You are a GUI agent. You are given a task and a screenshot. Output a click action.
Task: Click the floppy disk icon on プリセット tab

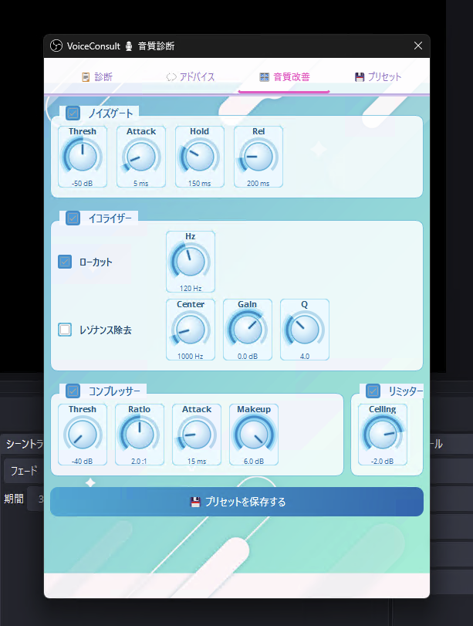pyautogui.click(x=360, y=77)
